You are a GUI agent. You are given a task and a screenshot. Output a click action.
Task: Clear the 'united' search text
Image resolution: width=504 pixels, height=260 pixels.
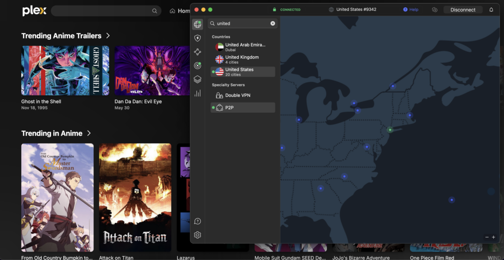[273, 24]
